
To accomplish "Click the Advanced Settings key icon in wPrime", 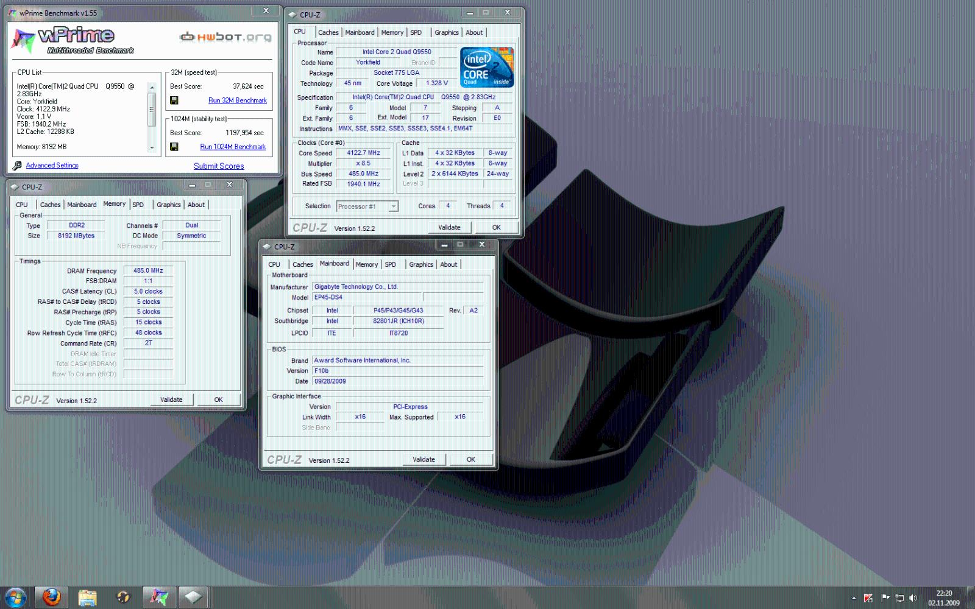I will [x=17, y=166].
